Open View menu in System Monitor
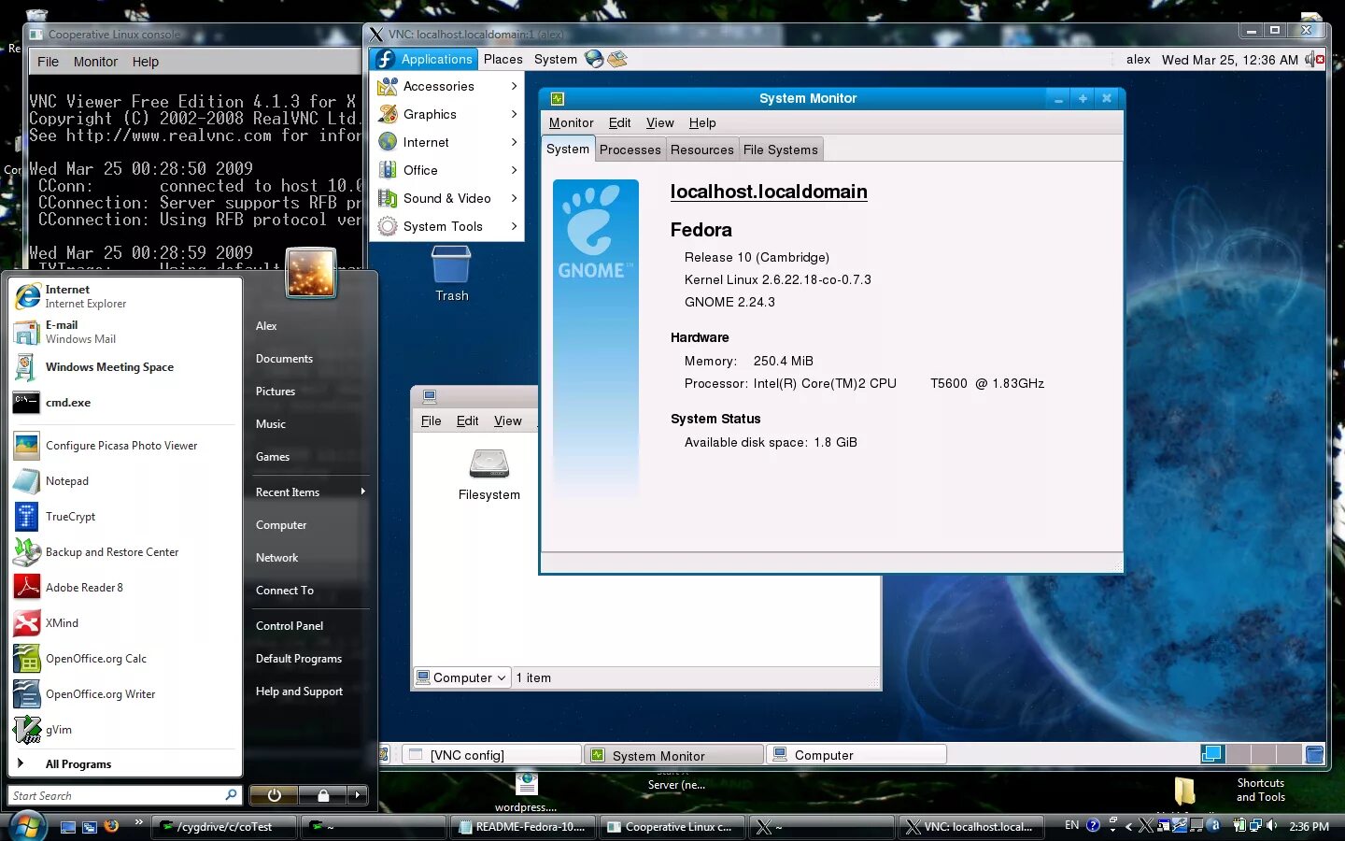This screenshot has width=1345, height=841. coord(659,122)
